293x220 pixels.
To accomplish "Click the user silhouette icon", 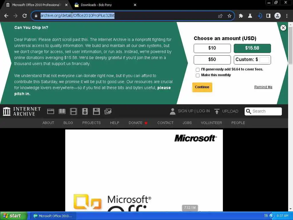I will [x=173, y=111].
